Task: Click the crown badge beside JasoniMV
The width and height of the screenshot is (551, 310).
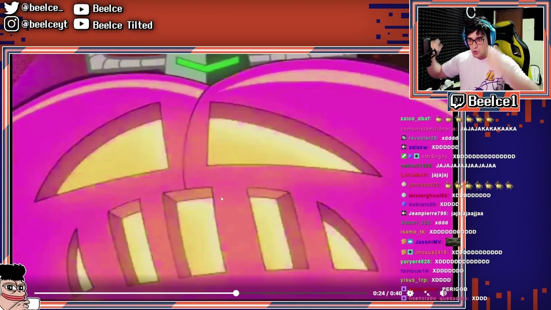Action: click(410, 242)
